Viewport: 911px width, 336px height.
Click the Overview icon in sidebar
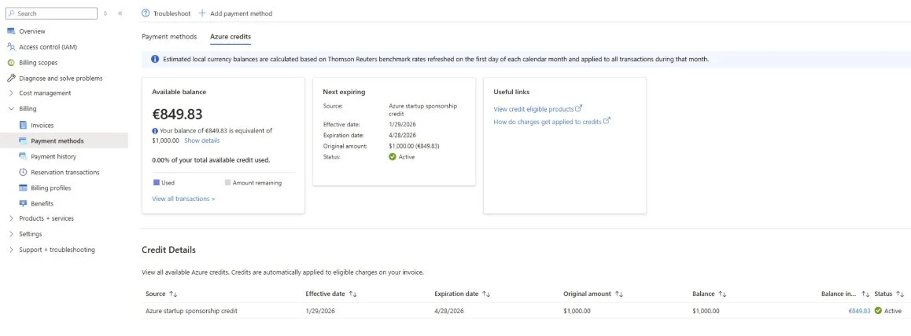10,31
